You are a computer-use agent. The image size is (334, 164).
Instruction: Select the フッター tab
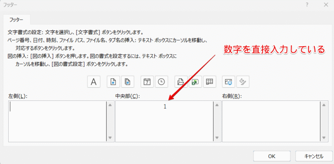click(16, 20)
